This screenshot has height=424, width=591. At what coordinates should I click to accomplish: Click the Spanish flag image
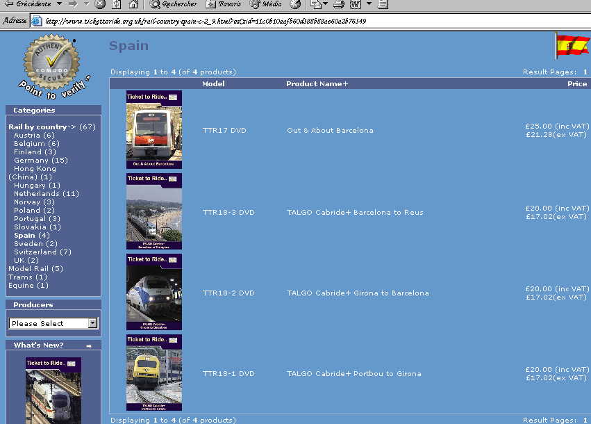click(572, 46)
